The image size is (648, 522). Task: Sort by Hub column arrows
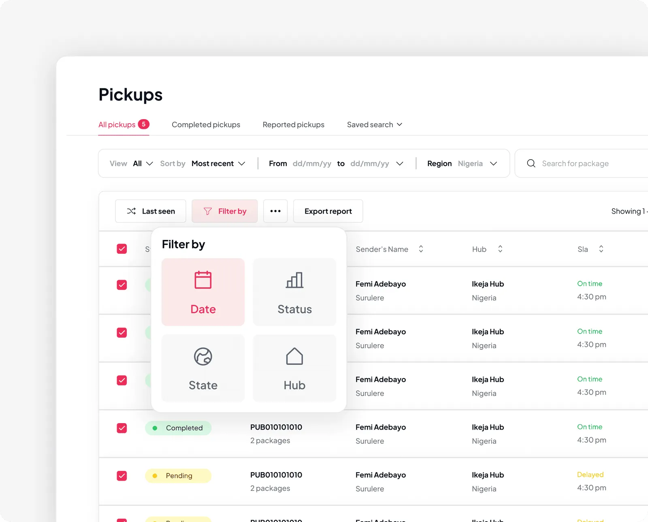click(x=500, y=249)
